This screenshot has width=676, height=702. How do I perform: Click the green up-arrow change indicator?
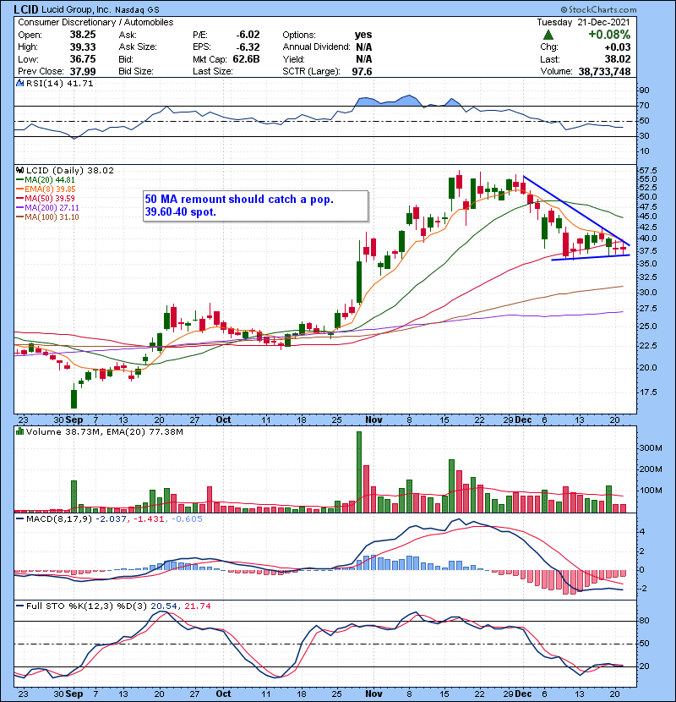548,35
